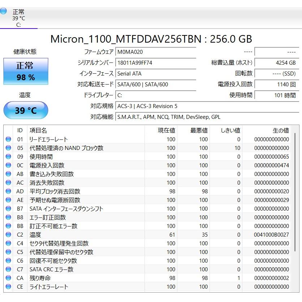Click the drive letter field C:
The width and height of the screenshot is (302, 302).
point(156,95)
